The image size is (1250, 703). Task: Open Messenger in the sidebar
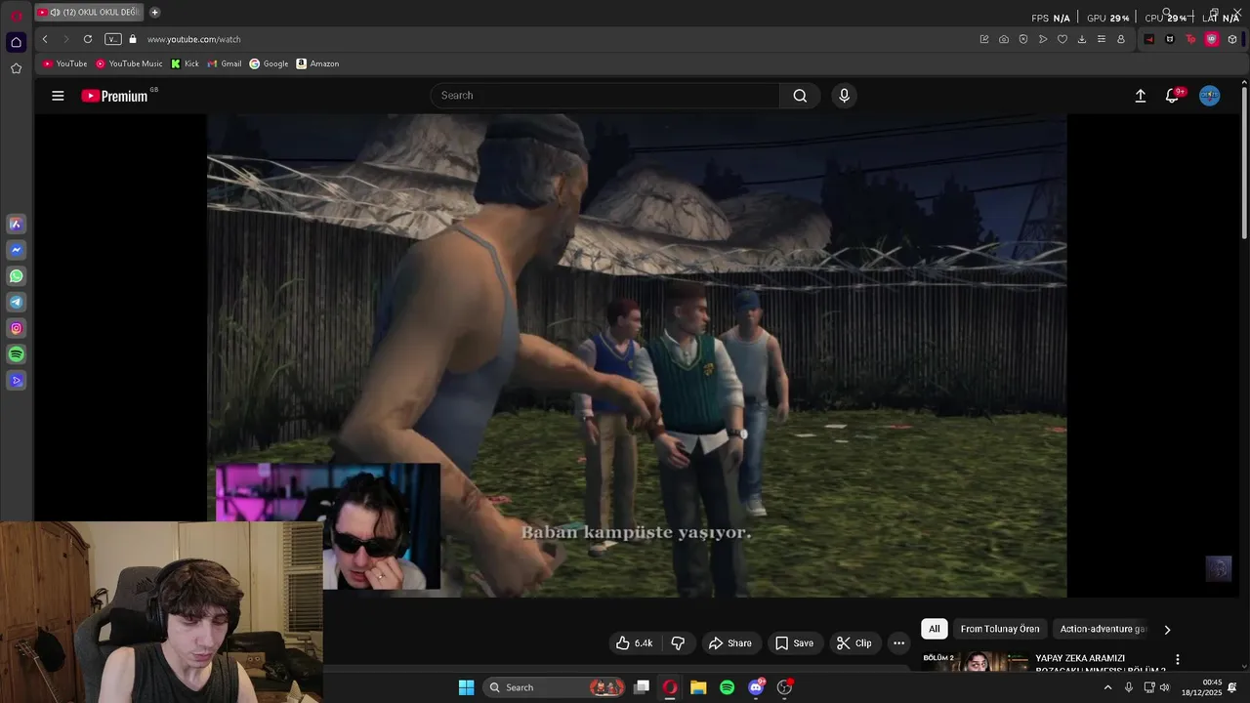pyautogui.click(x=16, y=250)
